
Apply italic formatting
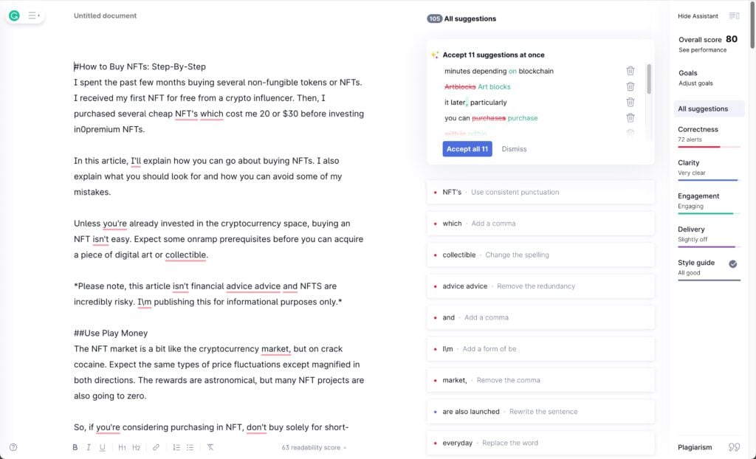(89, 447)
